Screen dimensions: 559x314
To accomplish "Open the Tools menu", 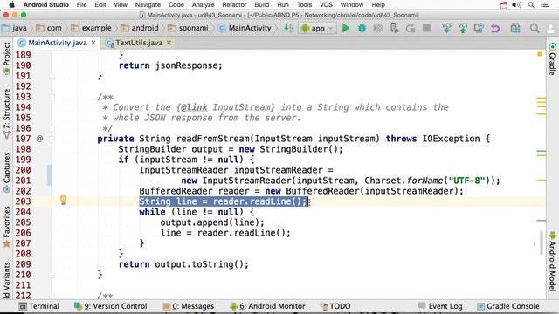I will (304, 5).
